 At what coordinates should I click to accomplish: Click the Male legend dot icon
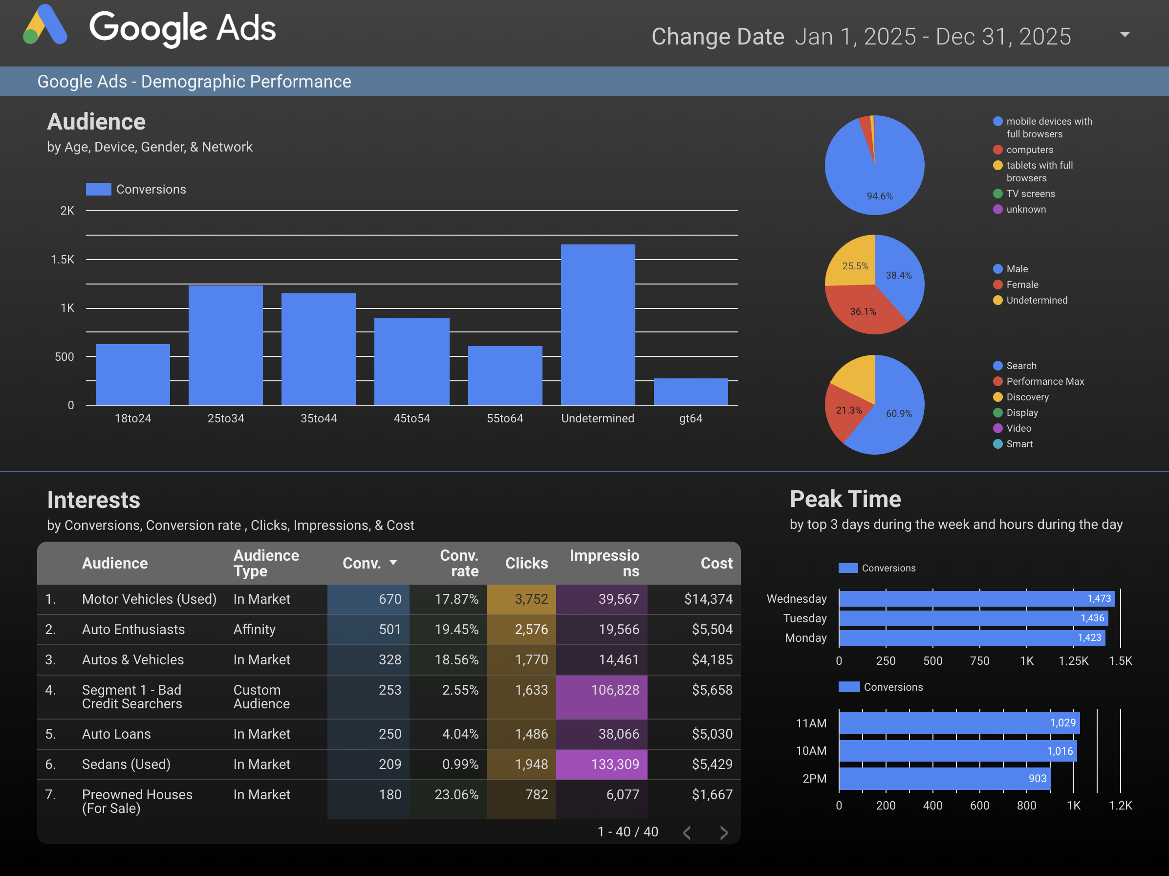998,268
